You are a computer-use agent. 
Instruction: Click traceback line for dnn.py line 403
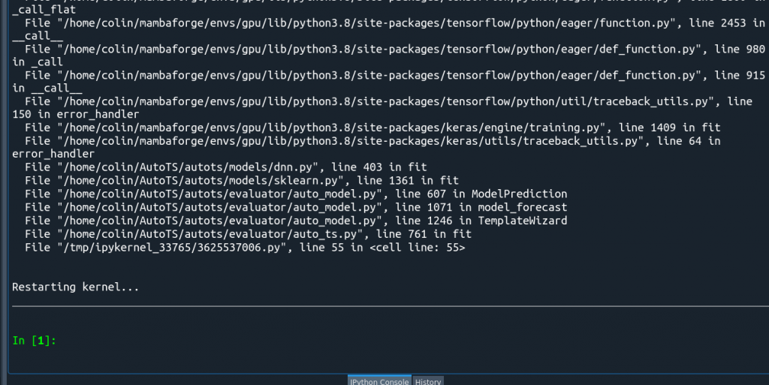(x=226, y=167)
